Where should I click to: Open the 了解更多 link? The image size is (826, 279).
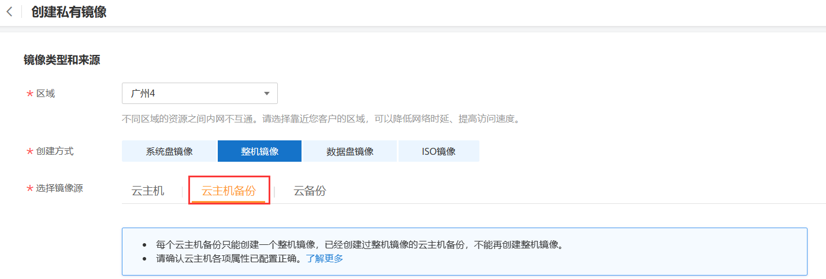[325, 258]
